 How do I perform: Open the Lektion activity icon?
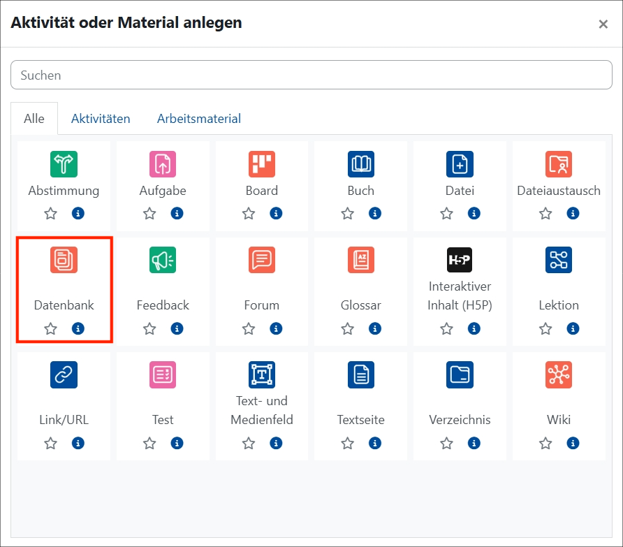tap(559, 259)
